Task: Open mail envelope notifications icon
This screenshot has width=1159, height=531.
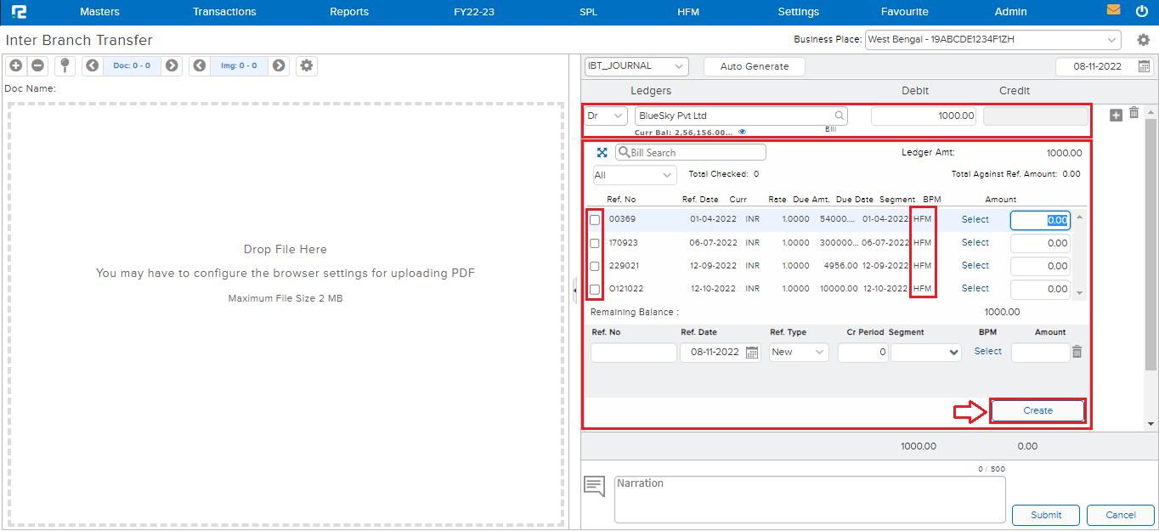Action: (1113, 11)
